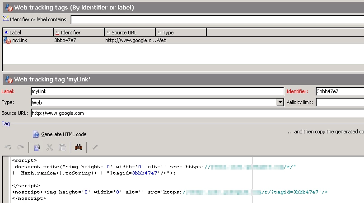364x203 pixels.
Task: Click the <noscript><img line in code
Action: [170, 192]
